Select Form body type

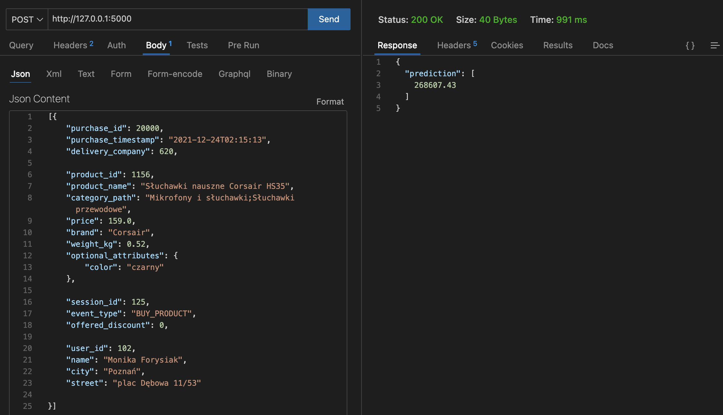pyautogui.click(x=121, y=74)
